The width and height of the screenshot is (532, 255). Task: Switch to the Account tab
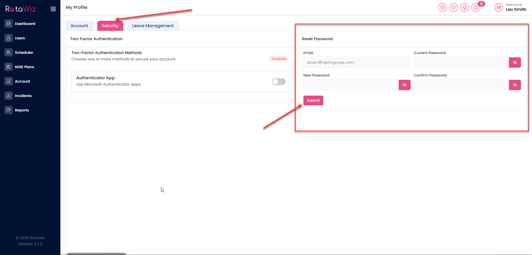pos(79,26)
